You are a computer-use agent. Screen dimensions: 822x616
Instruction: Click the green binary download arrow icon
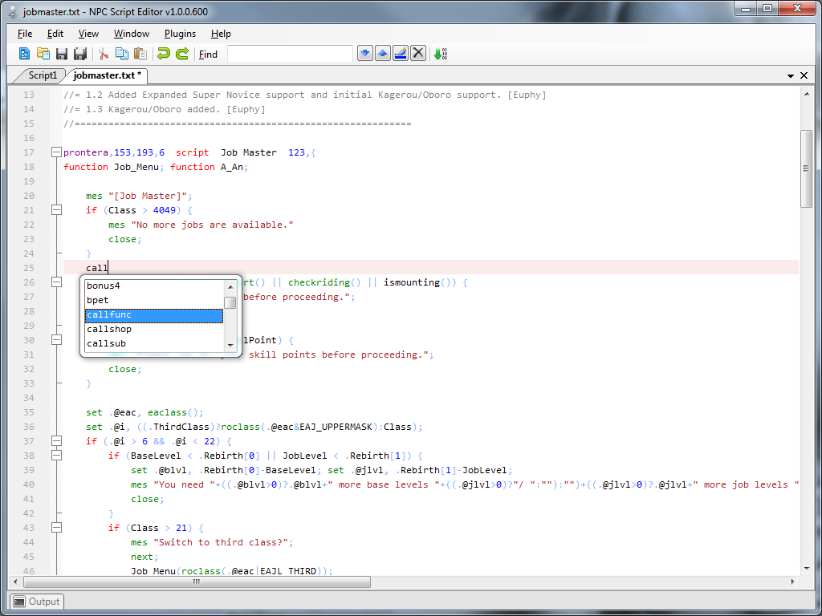pos(441,54)
